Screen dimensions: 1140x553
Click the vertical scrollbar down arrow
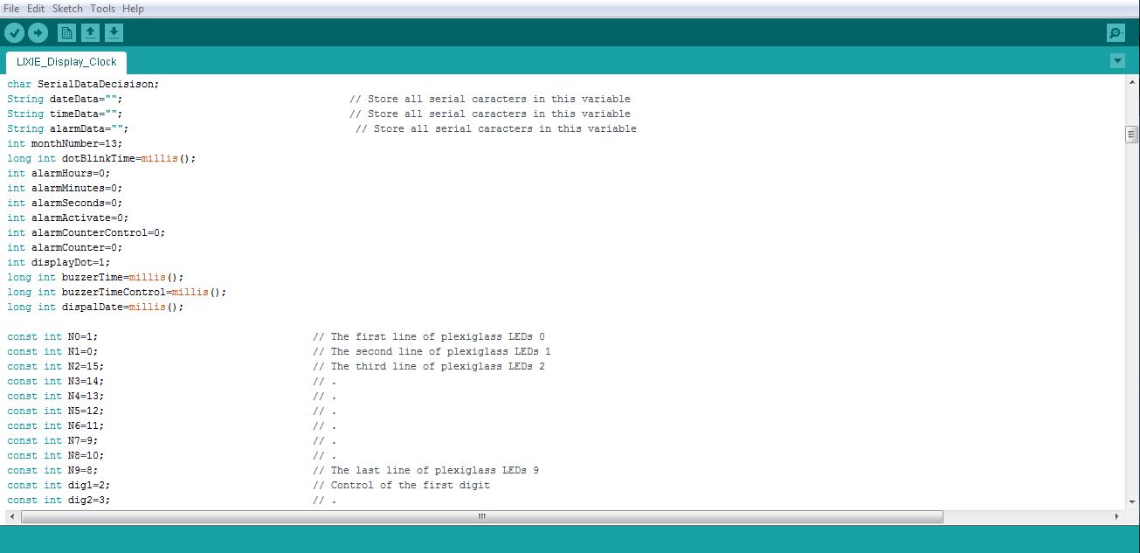tap(1132, 501)
